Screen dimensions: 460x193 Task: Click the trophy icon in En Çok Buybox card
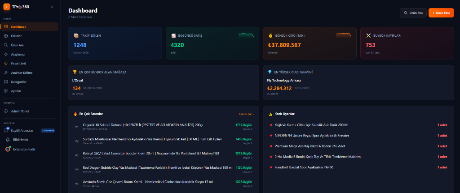75,72
